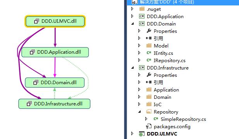239x139 pixels.
Task: Expand IEntity.cs file node
Action: [139, 53]
